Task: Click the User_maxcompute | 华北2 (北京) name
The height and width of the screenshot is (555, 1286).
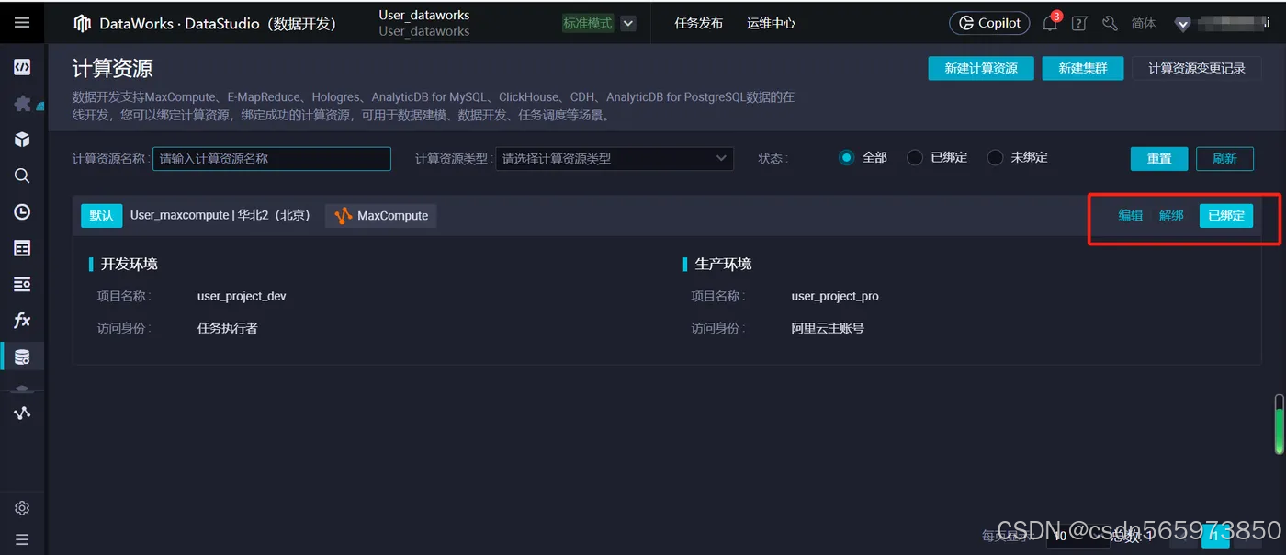Action: [220, 215]
